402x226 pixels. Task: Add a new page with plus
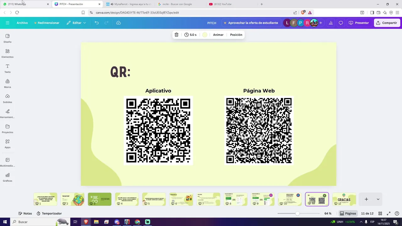pos(366,199)
